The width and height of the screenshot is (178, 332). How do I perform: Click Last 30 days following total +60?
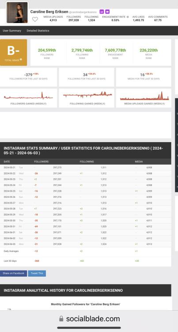(x=82, y=261)
